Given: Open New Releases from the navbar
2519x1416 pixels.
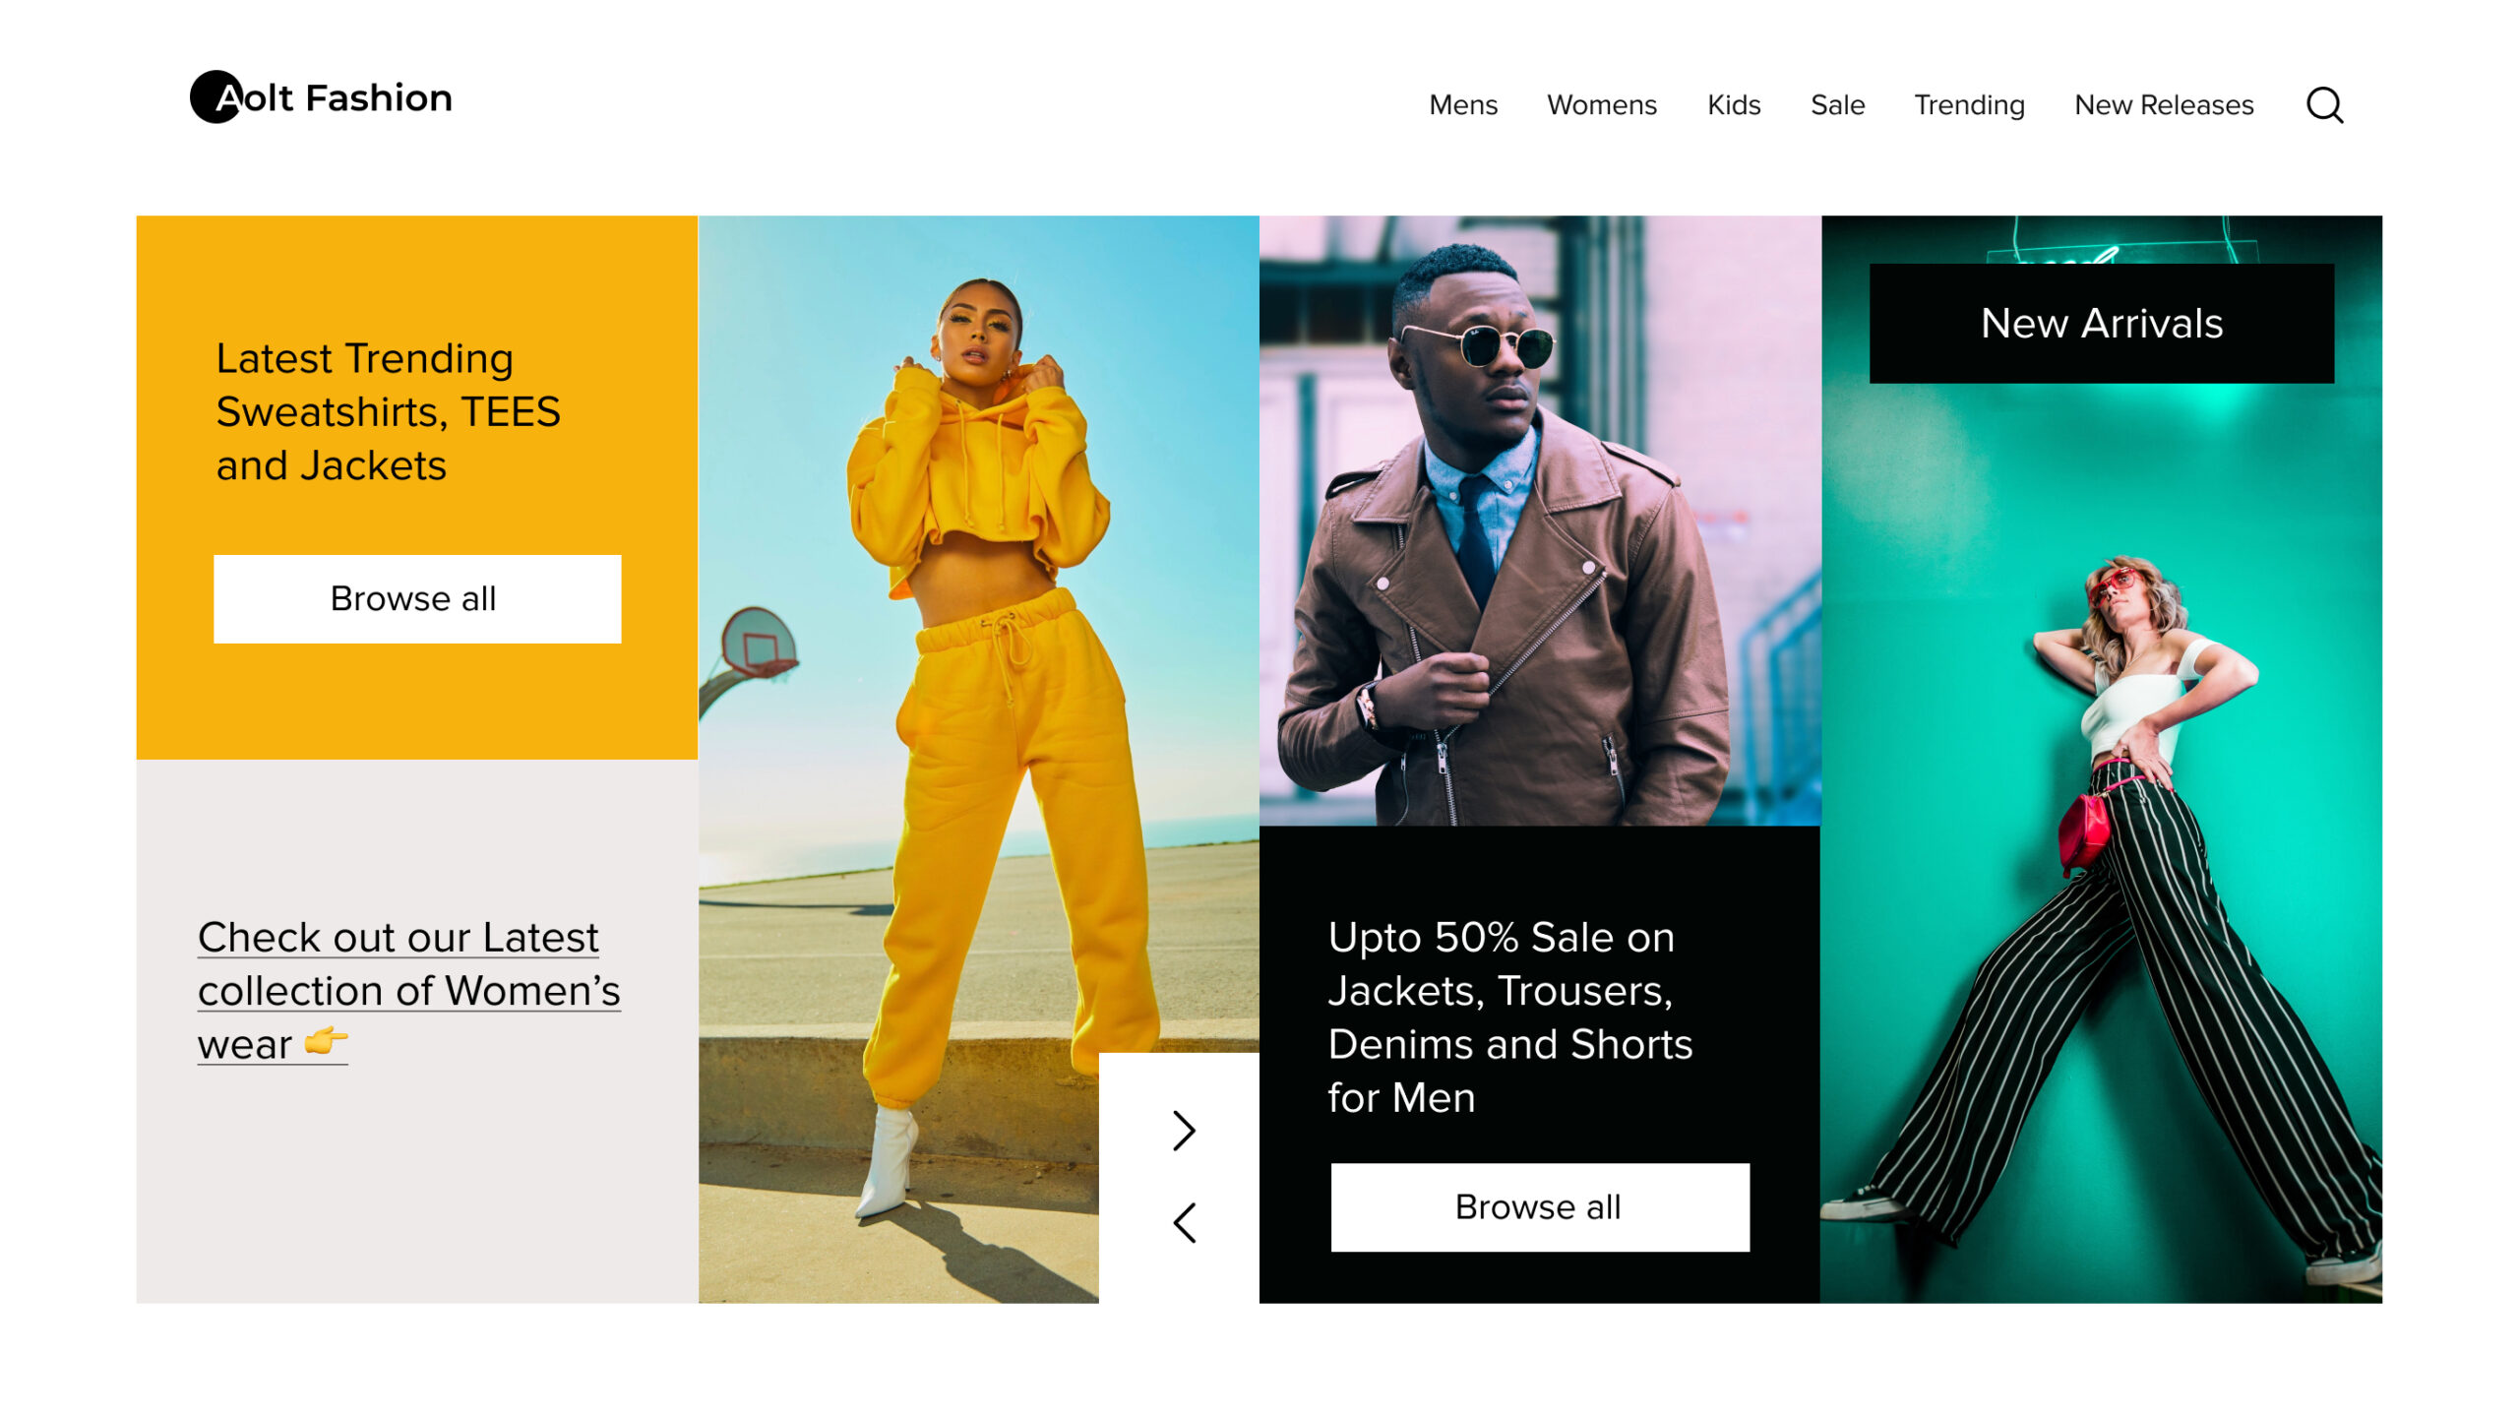Looking at the screenshot, I should (x=2163, y=105).
